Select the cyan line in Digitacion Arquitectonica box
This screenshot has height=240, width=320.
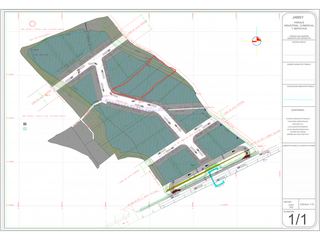pyautogui.click(x=298, y=100)
